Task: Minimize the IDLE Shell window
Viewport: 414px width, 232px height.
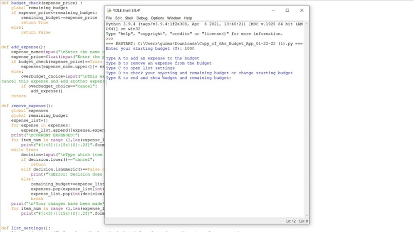Action: point(273,10)
